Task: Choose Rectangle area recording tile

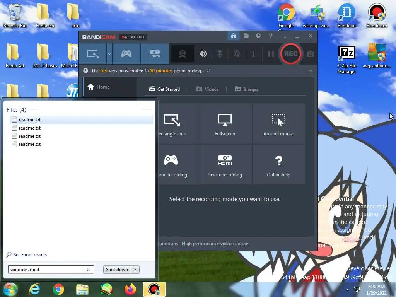Action: (178, 124)
